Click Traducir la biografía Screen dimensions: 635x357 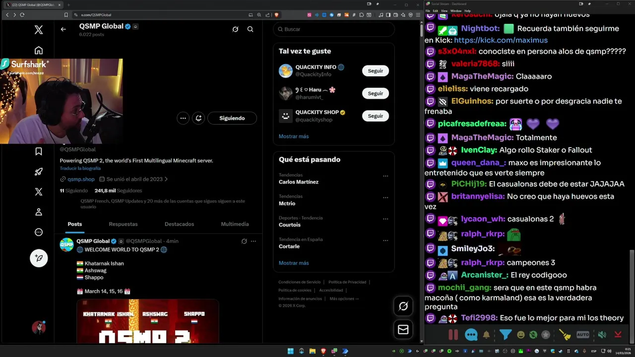80,169
